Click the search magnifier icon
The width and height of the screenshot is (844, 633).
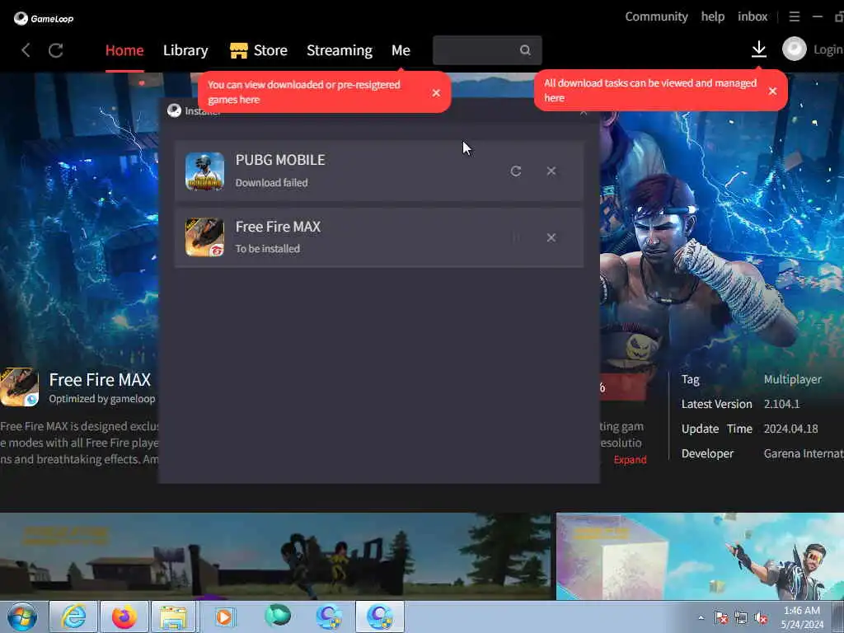pos(525,50)
